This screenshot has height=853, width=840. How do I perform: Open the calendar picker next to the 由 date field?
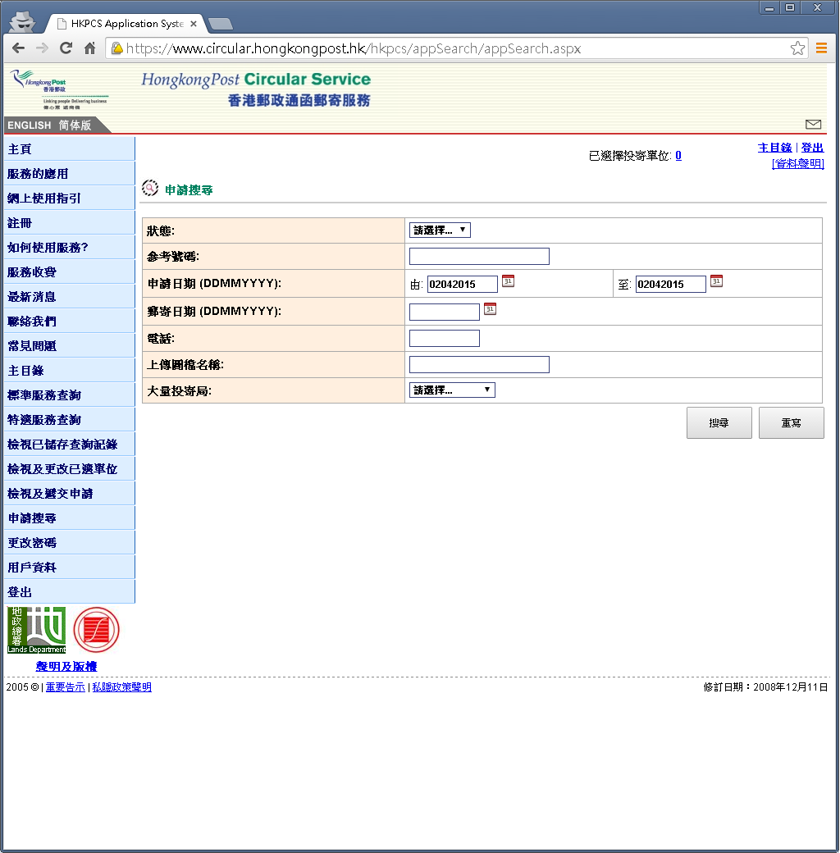[508, 281]
